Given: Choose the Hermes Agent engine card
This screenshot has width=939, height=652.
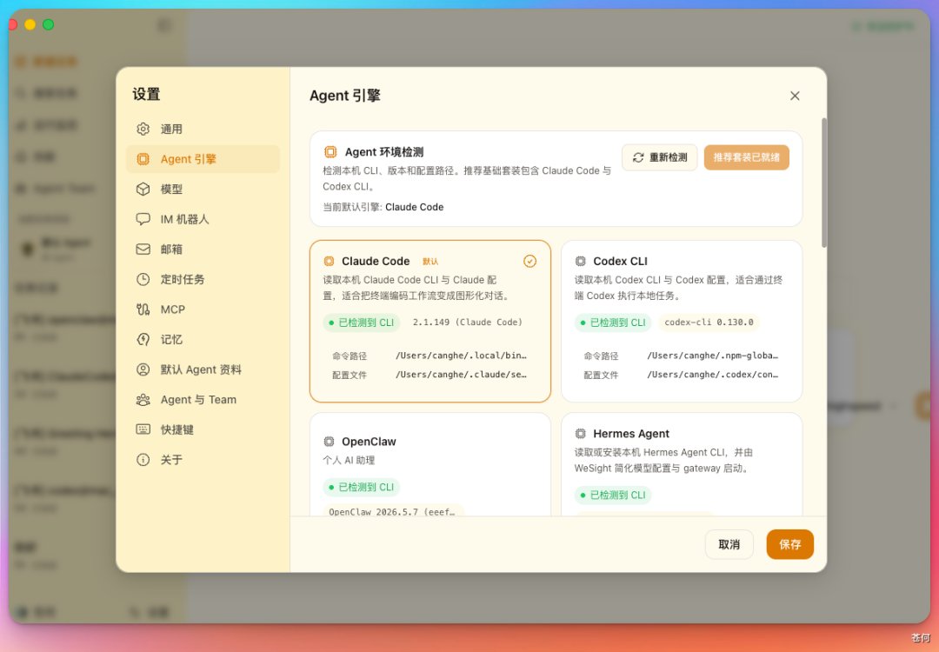Looking at the screenshot, I should pyautogui.click(x=682, y=464).
